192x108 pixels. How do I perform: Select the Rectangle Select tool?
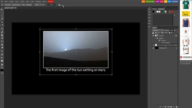coord(2,13)
